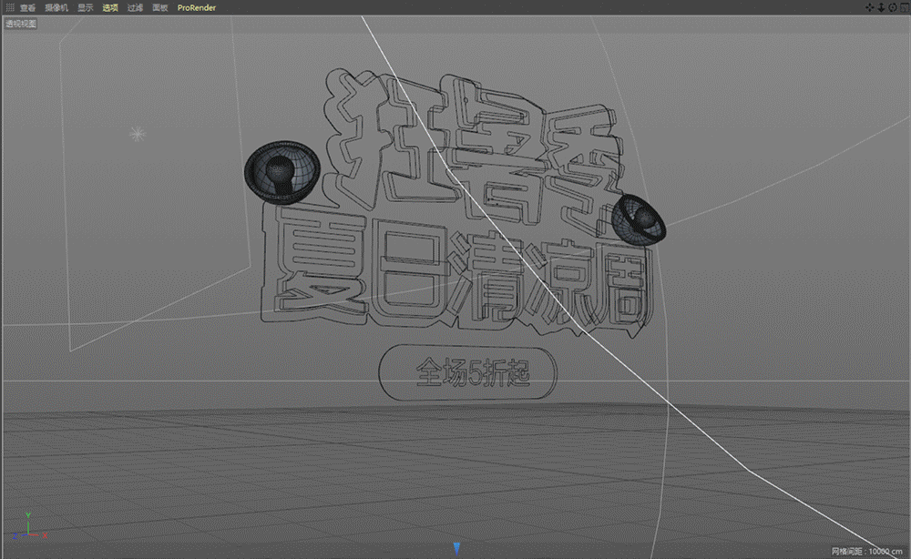The image size is (911, 559).
Task: Toggle active view maximize icon
Action: pos(904,7)
